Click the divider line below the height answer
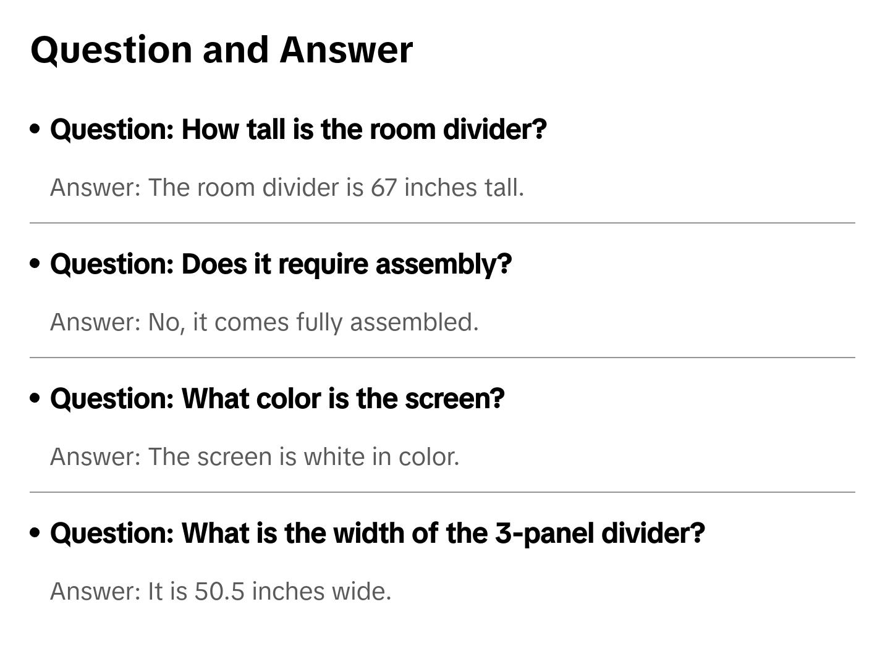The width and height of the screenshot is (885, 662). [443, 223]
